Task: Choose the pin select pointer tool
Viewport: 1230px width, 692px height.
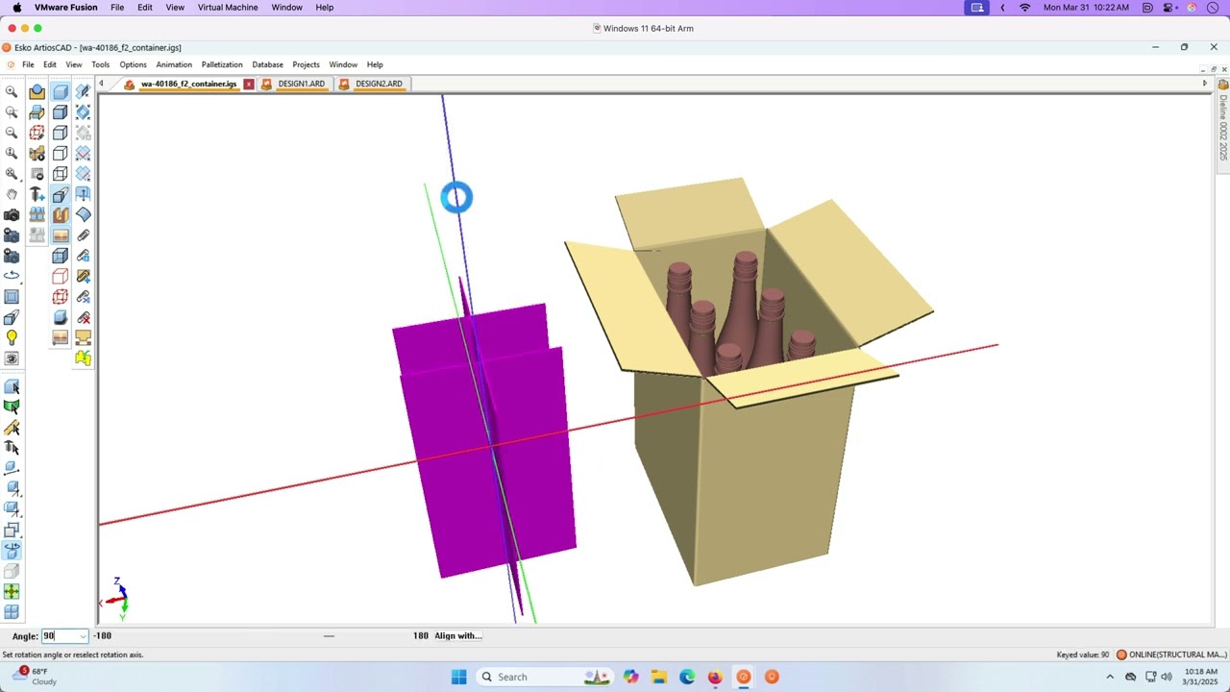Action: click(12, 447)
